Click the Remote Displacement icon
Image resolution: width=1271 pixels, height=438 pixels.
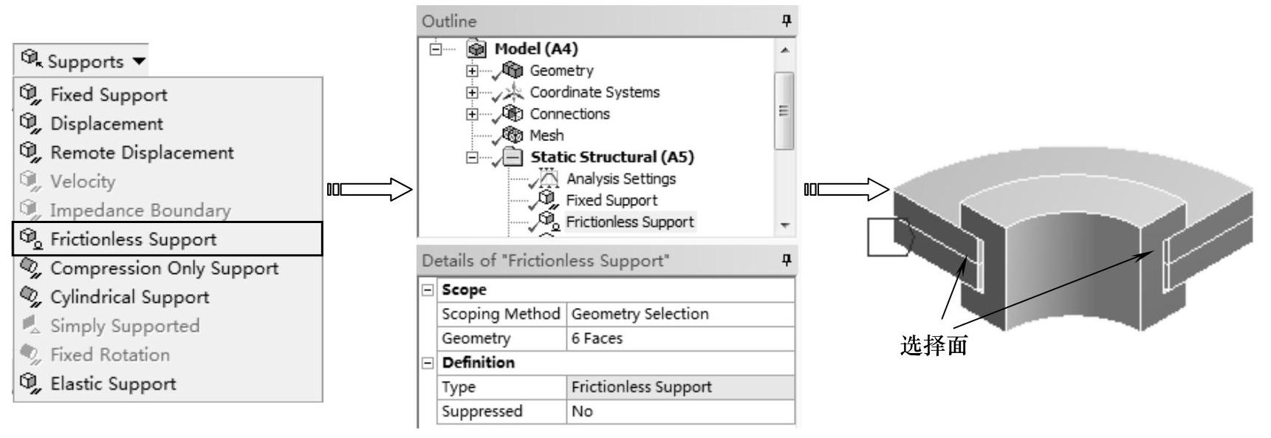click(x=30, y=152)
